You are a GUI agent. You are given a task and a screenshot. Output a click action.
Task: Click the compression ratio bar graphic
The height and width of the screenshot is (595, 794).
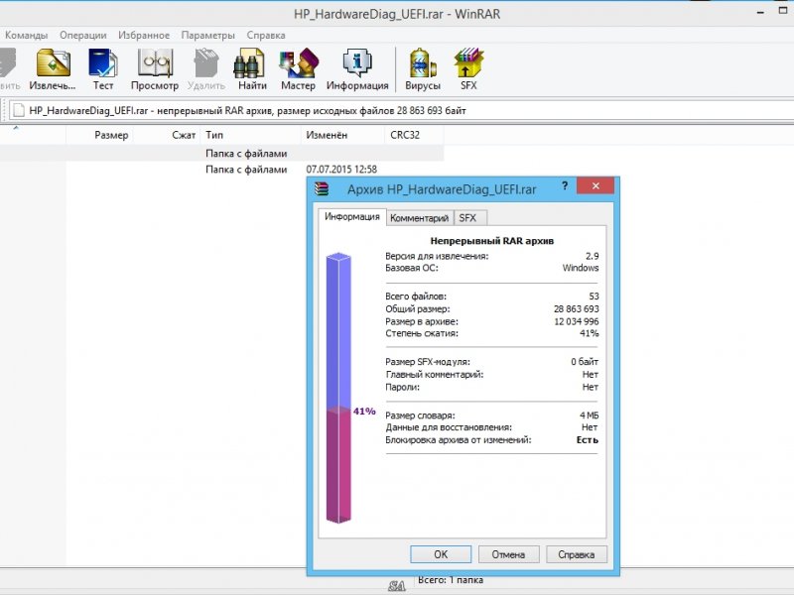point(338,388)
